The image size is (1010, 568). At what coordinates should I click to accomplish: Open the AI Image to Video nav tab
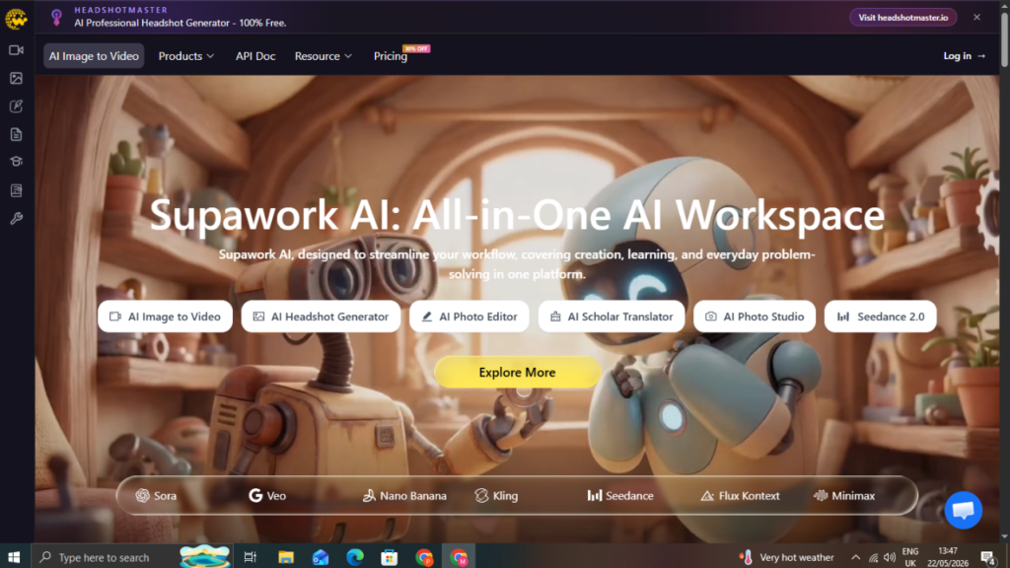tap(94, 56)
